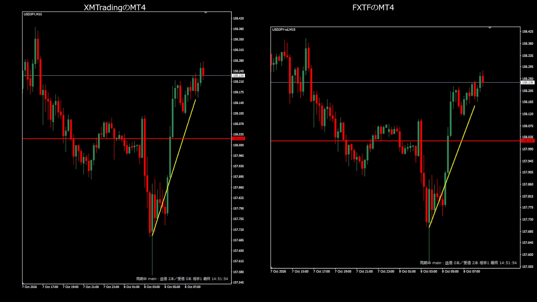Viewport: 537px width, 302px height.
Task: Click the FXTF sync status text 受信 2本
Action: pos(471,263)
